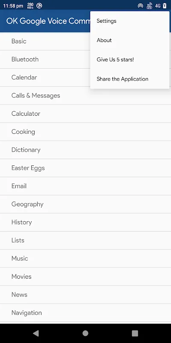171x343 pixels.
Task: Tap the Android back navigation icon
Action: coord(36,333)
